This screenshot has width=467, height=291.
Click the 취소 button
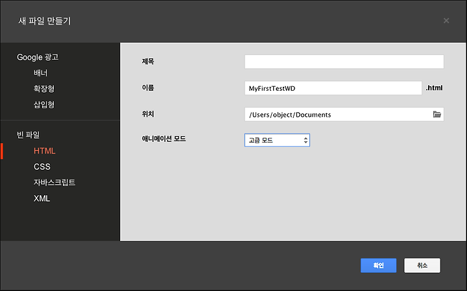(422, 266)
